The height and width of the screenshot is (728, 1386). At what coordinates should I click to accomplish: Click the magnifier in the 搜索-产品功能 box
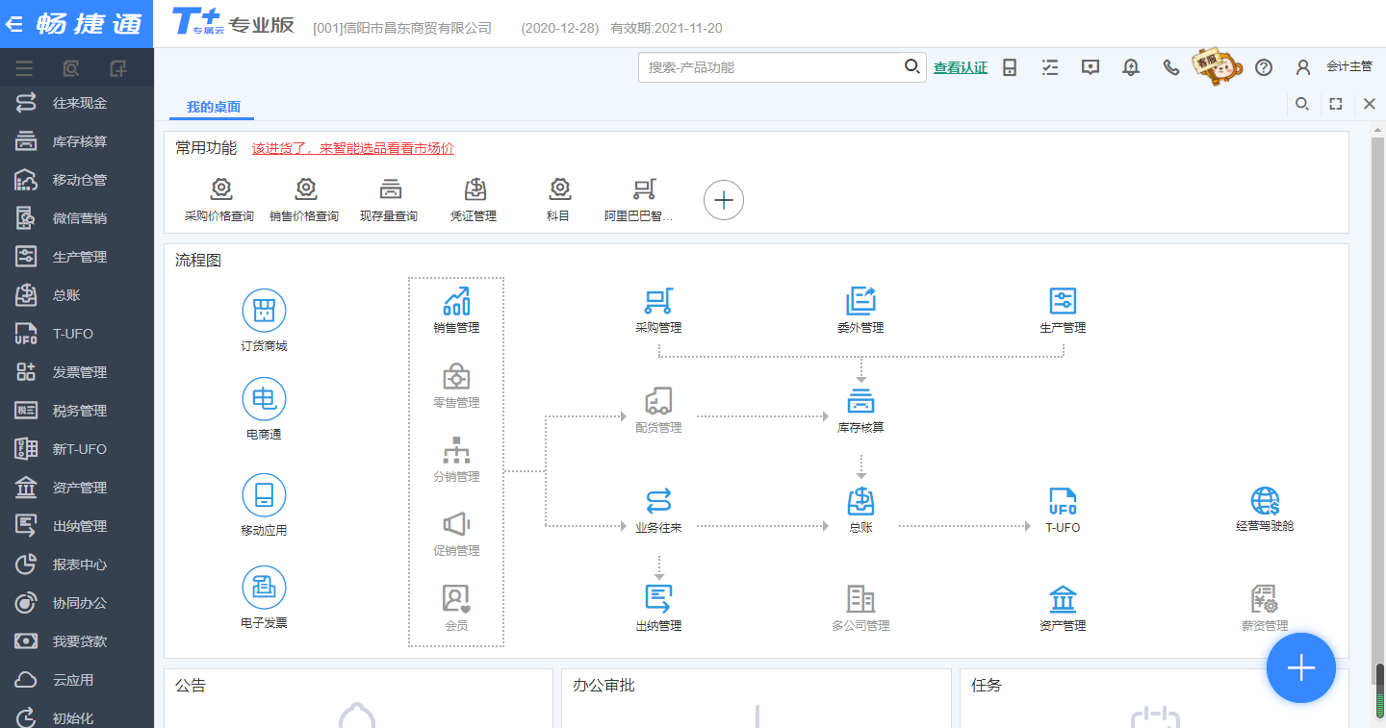(x=911, y=66)
